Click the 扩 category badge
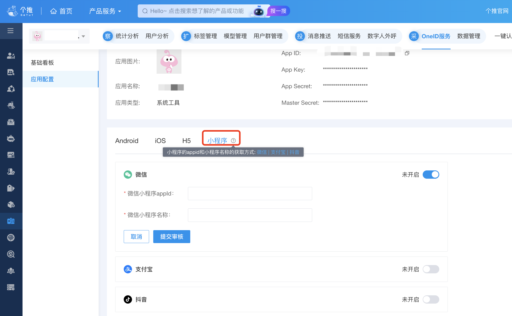512x316 pixels. coord(186,36)
